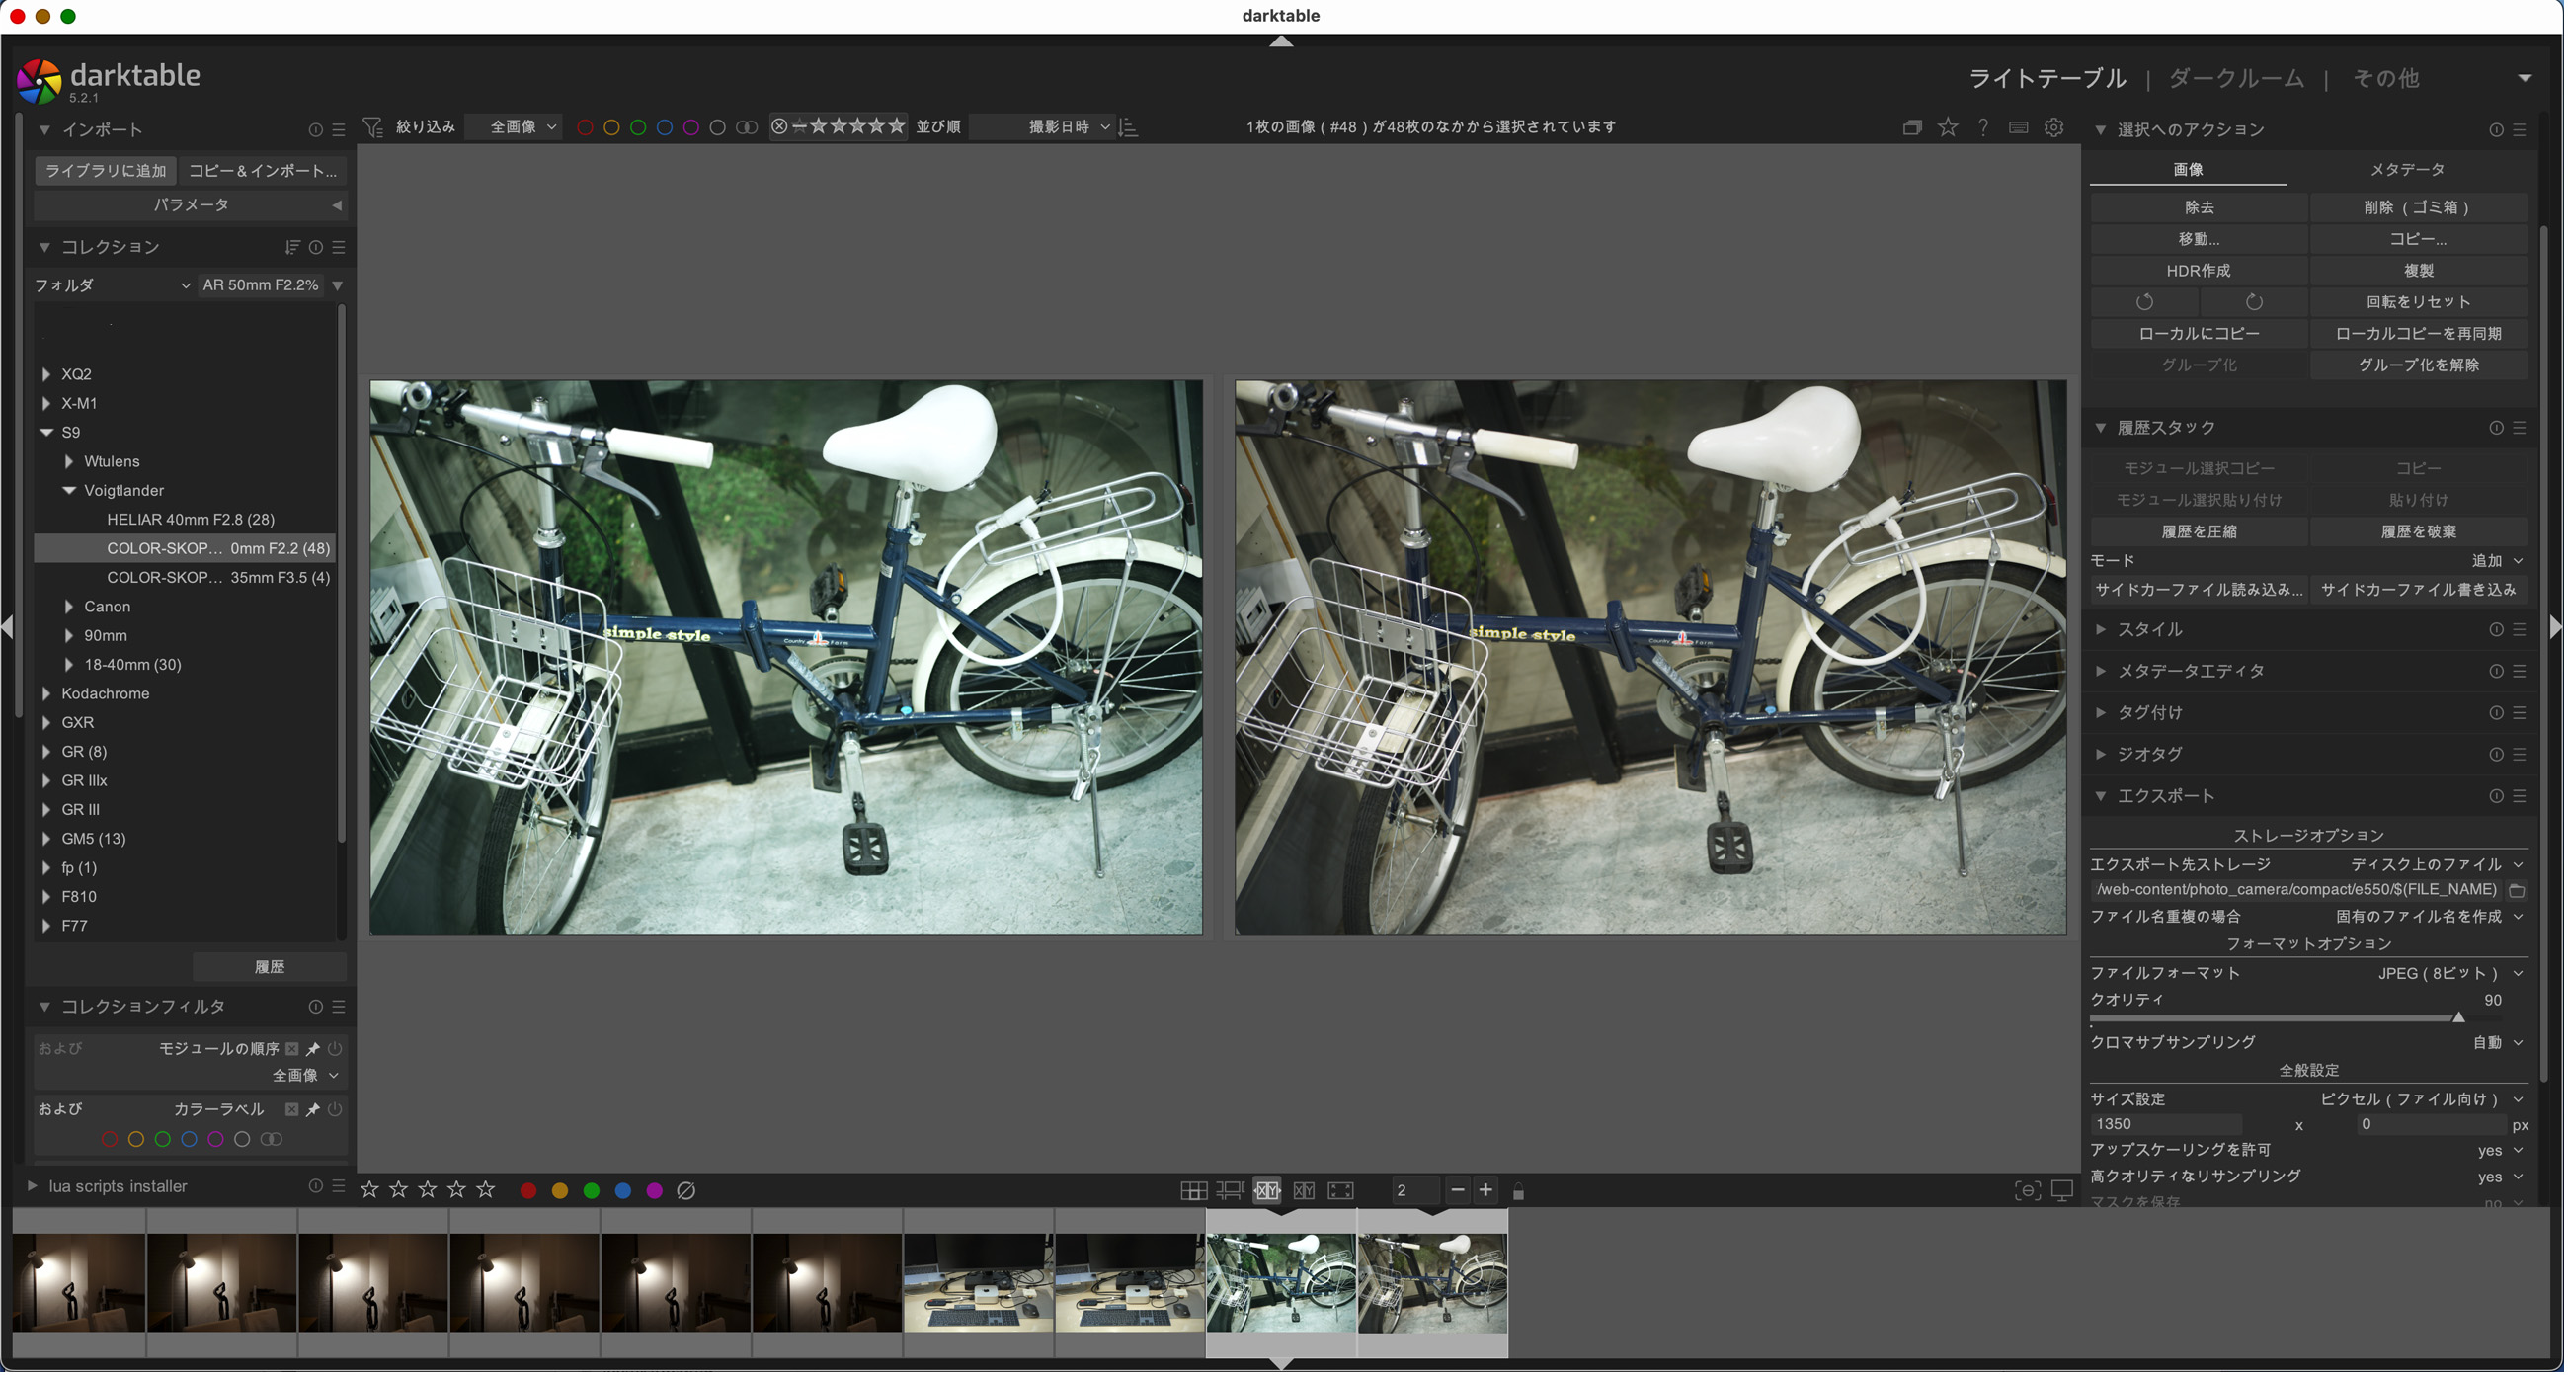
Task: Switch to file manager grid layout
Action: coord(1194,1192)
